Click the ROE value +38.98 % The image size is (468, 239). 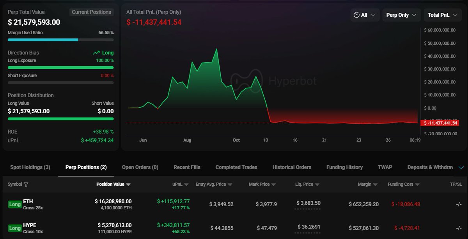click(103, 132)
